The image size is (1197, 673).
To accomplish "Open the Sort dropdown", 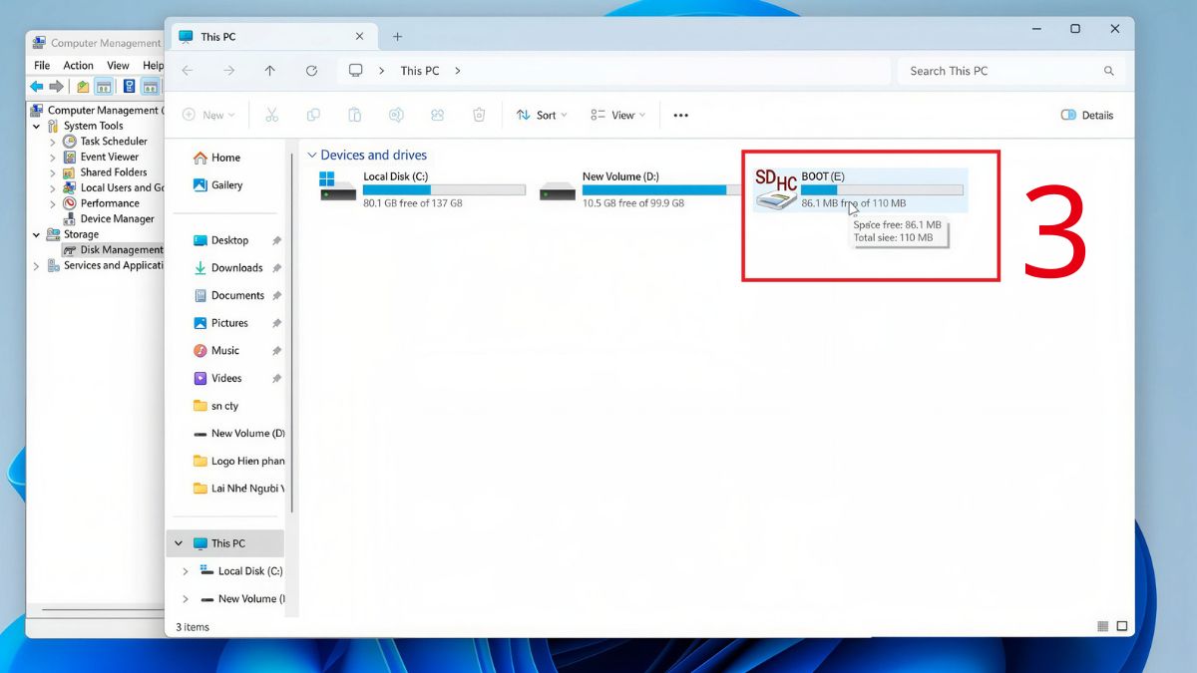I will (542, 115).
